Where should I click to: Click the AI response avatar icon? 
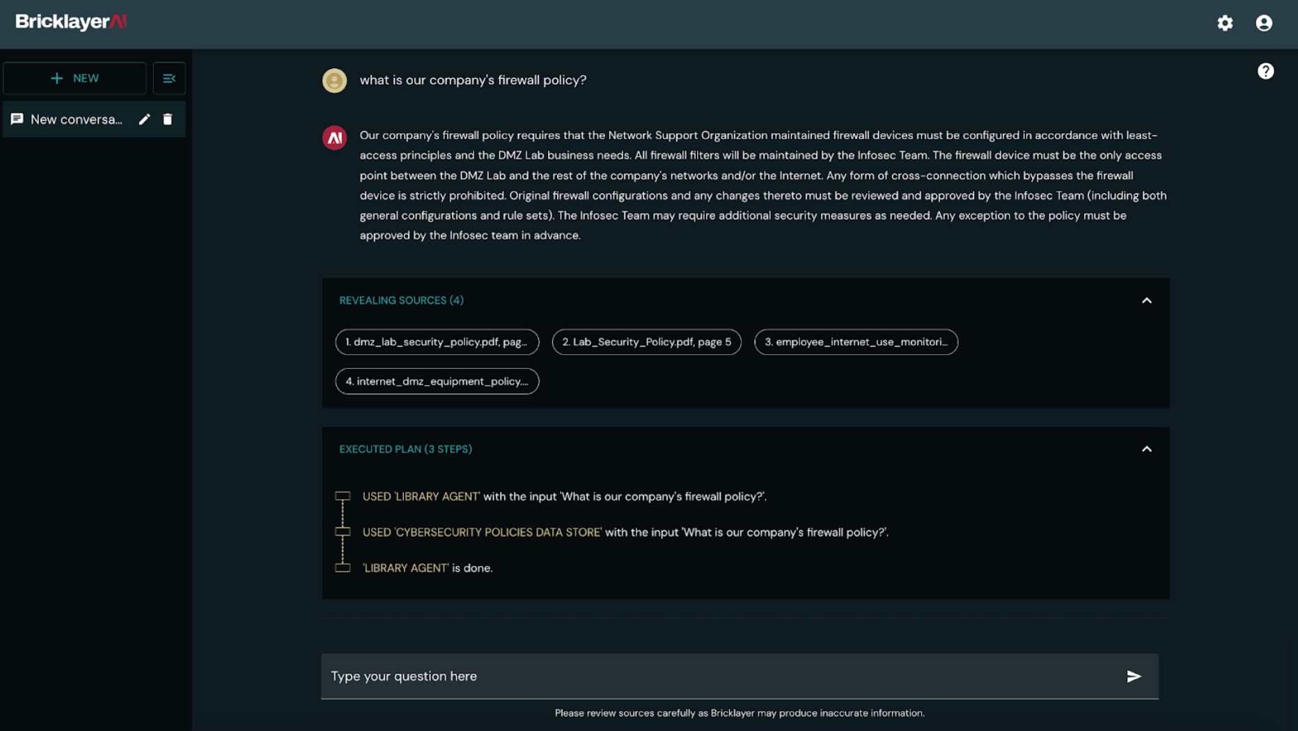click(334, 137)
